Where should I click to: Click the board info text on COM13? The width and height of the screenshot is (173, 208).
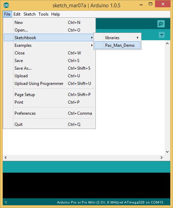110,202
